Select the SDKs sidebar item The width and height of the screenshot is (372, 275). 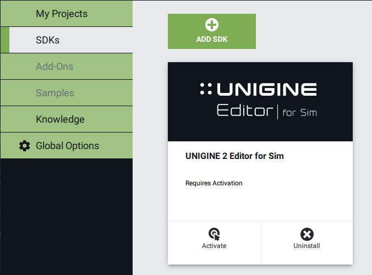tap(67, 40)
